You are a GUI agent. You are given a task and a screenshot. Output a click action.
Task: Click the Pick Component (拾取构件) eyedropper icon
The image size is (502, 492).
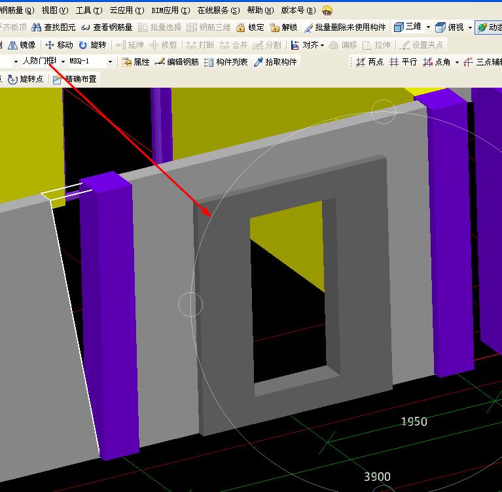(x=259, y=62)
